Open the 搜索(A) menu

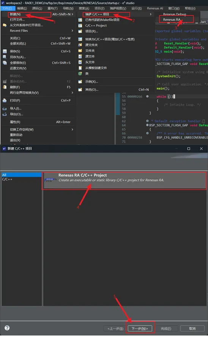[x=84, y=8]
